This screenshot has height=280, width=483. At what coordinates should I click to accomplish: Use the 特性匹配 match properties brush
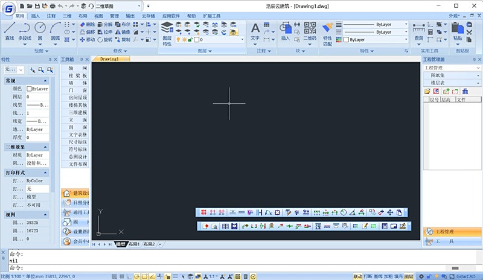(x=327, y=34)
